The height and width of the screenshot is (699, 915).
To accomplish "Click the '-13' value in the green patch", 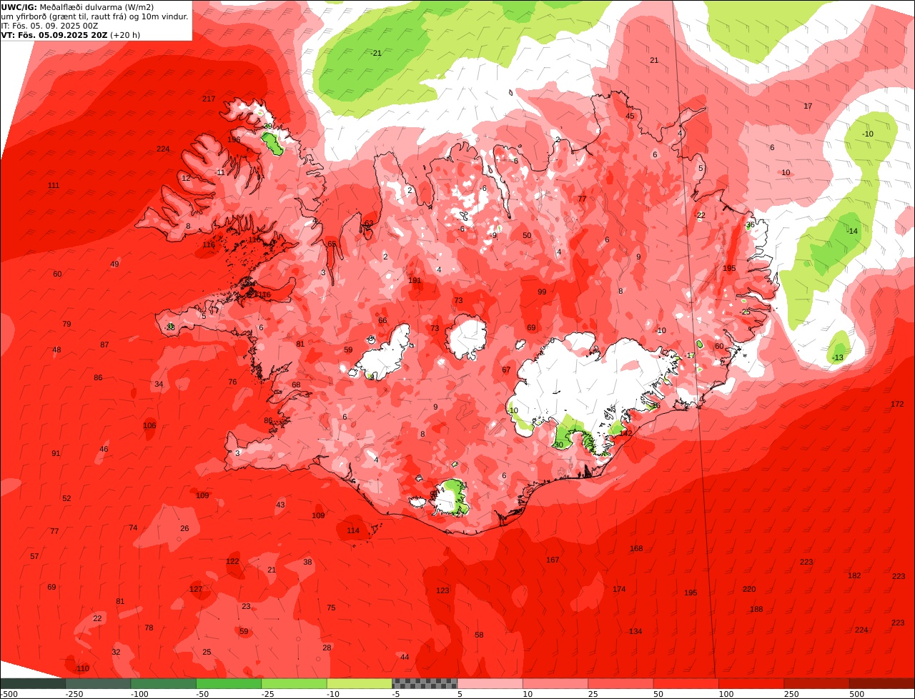I will 838,357.
